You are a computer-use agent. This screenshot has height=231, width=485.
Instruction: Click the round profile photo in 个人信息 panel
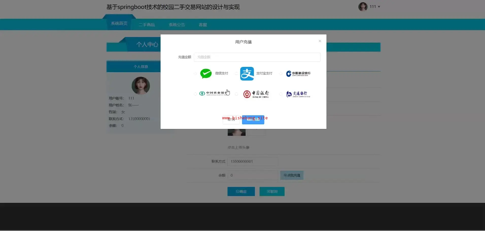tap(141, 86)
